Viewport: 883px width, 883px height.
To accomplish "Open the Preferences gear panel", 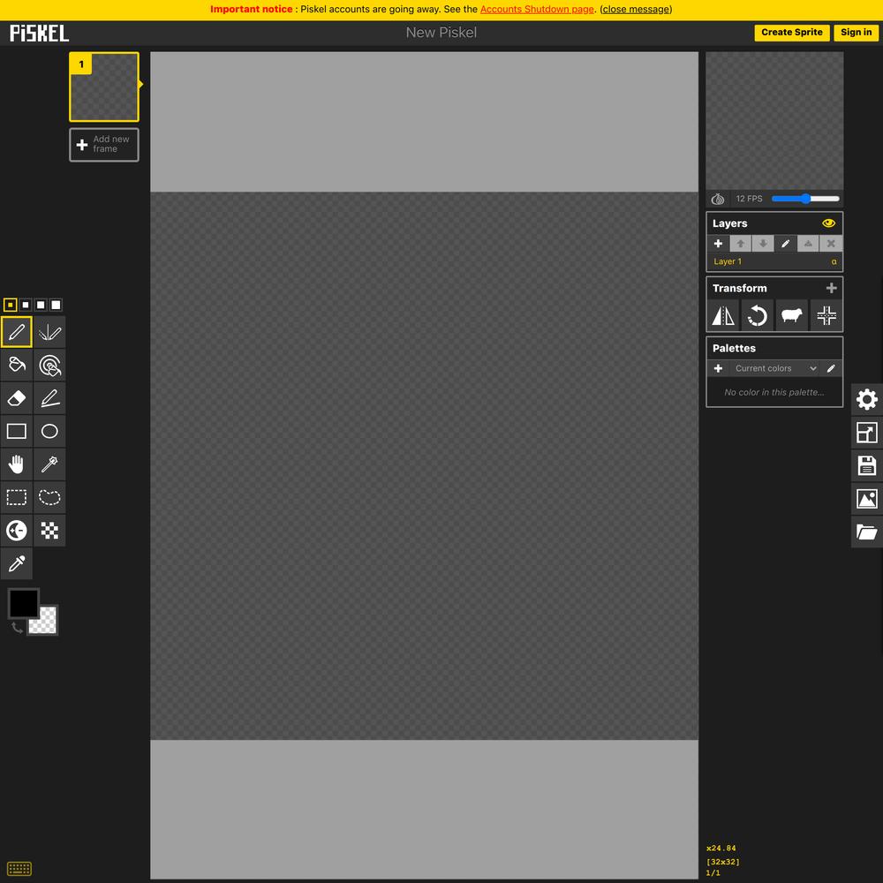I will pyautogui.click(x=867, y=399).
